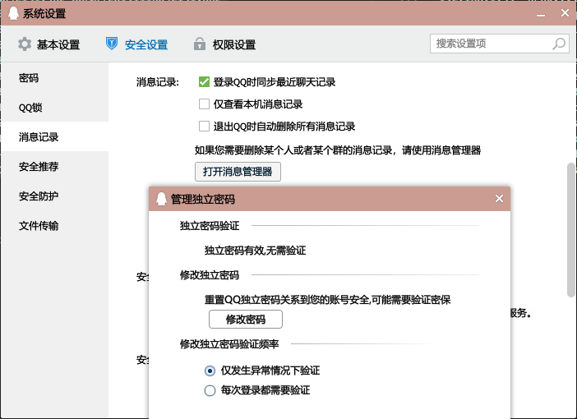Click the blue shield icon for 安全设置
Screen dimensions: 577x419
[112, 44]
